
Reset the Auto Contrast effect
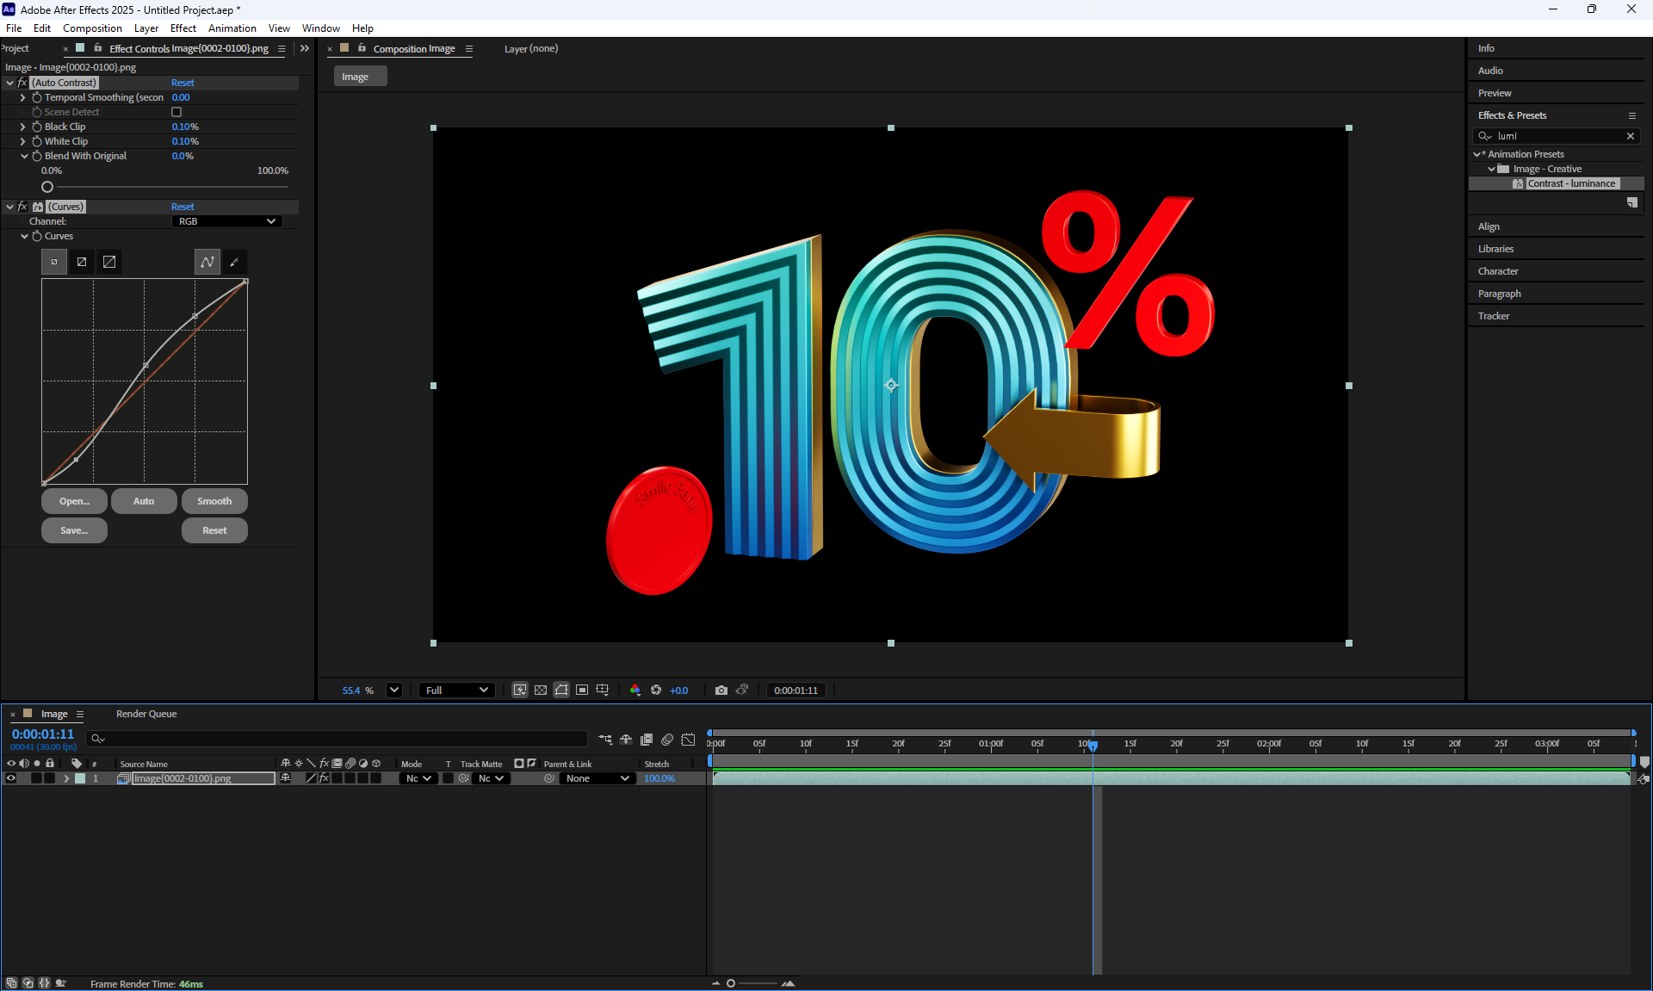pos(183,83)
